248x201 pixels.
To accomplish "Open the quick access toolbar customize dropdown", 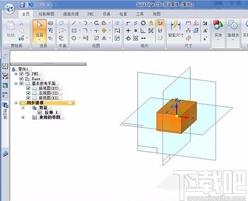I will point(56,5).
